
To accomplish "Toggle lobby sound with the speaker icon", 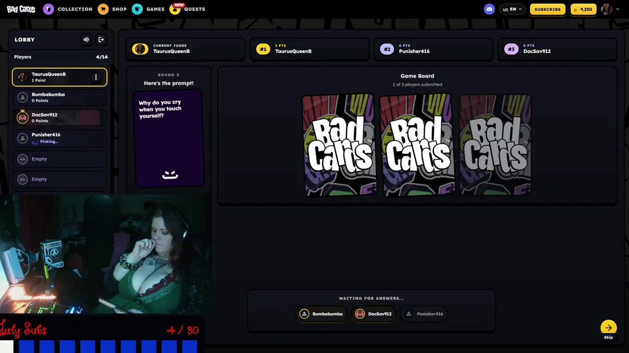I will [86, 39].
